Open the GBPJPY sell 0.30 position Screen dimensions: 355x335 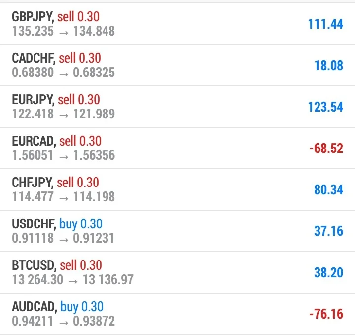click(x=177, y=24)
